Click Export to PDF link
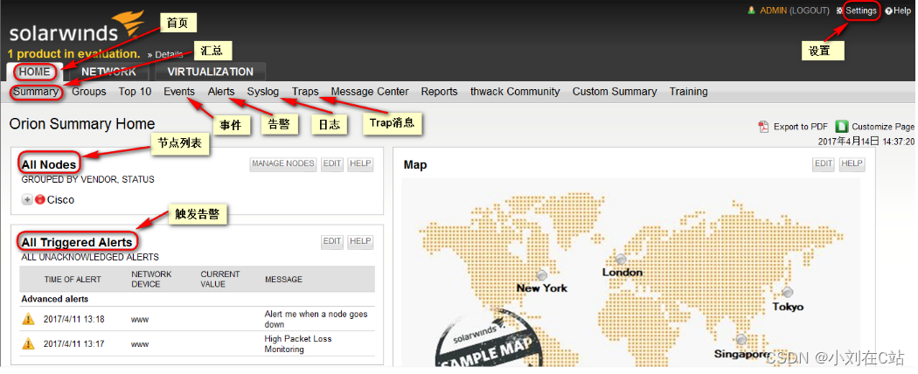Image resolution: width=918 pixels, height=374 pixels. pyautogui.click(x=800, y=127)
